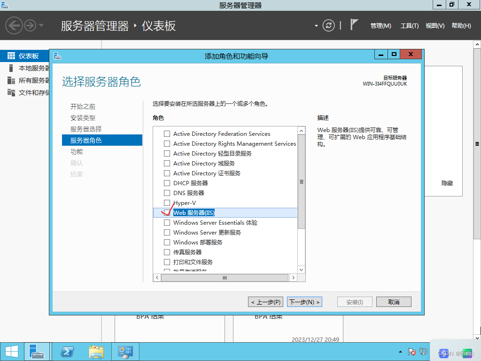Open the 管理(M) menu
481x361 pixels.
[380, 26]
